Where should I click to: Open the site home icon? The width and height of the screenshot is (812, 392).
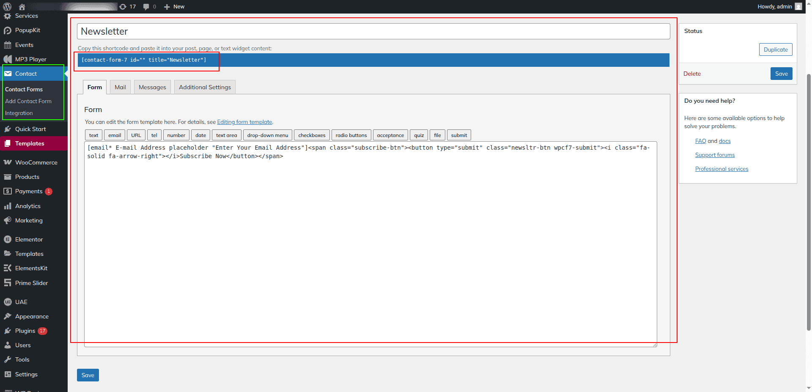coord(22,7)
